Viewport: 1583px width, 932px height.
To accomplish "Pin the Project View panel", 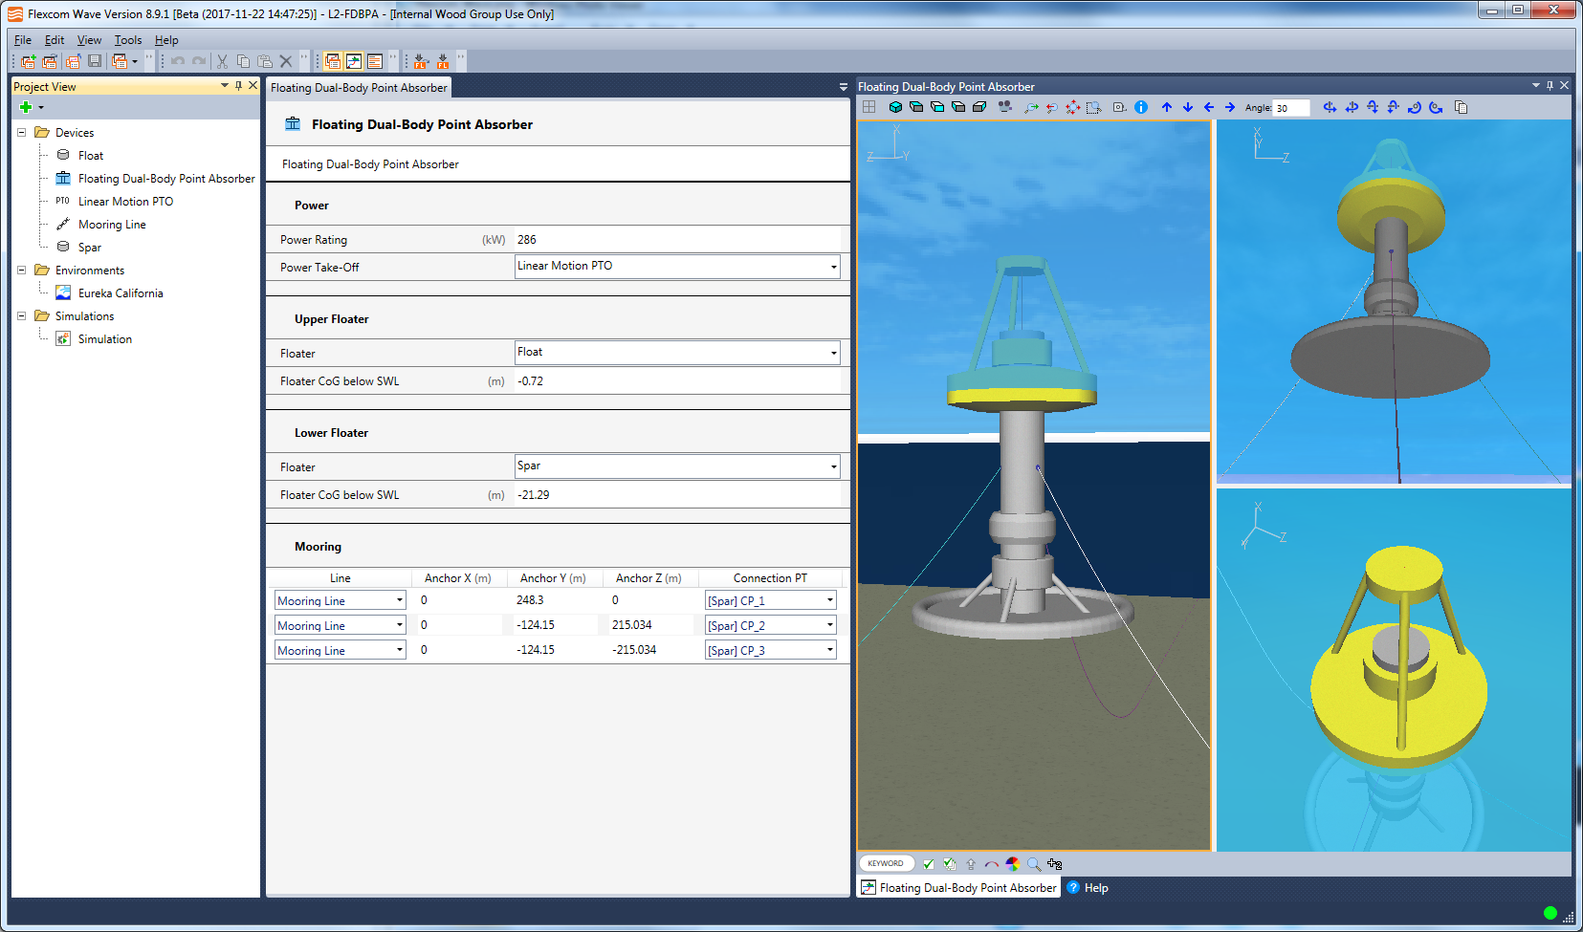I will (239, 86).
